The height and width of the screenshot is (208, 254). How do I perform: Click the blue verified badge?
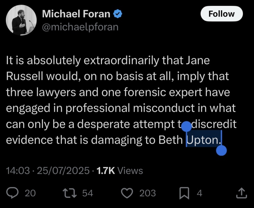pyautogui.click(x=118, y=14)
